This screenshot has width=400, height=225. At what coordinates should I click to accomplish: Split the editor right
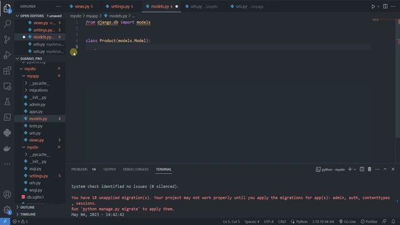385,6
